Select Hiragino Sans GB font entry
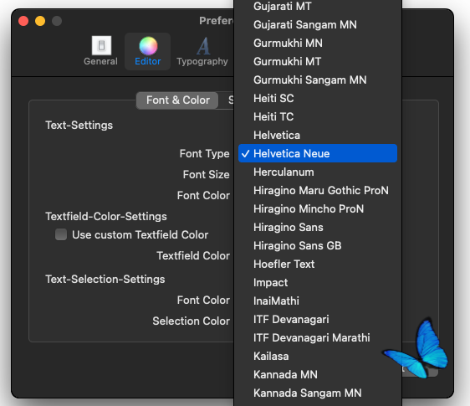470x406 pixels. pyautogui.click(x=318, y=246)
